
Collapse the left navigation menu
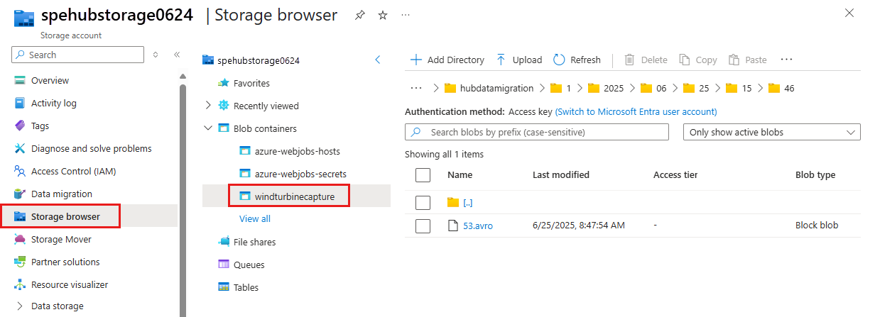[177, 55]
